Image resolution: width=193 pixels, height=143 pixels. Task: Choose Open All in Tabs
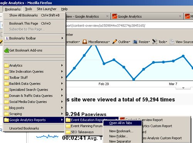[122, 123]
